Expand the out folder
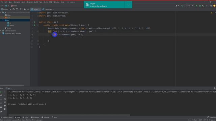The height and width of the screenshot is (121, 216). [3, 18]
